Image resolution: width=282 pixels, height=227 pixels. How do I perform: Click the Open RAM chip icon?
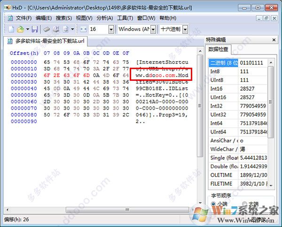pos(47,29)
